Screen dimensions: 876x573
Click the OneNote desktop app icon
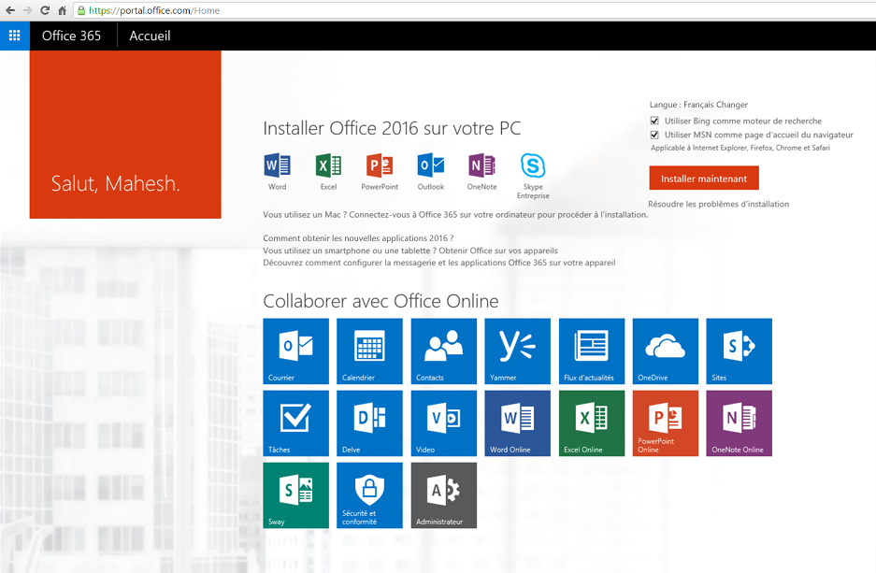481,165
